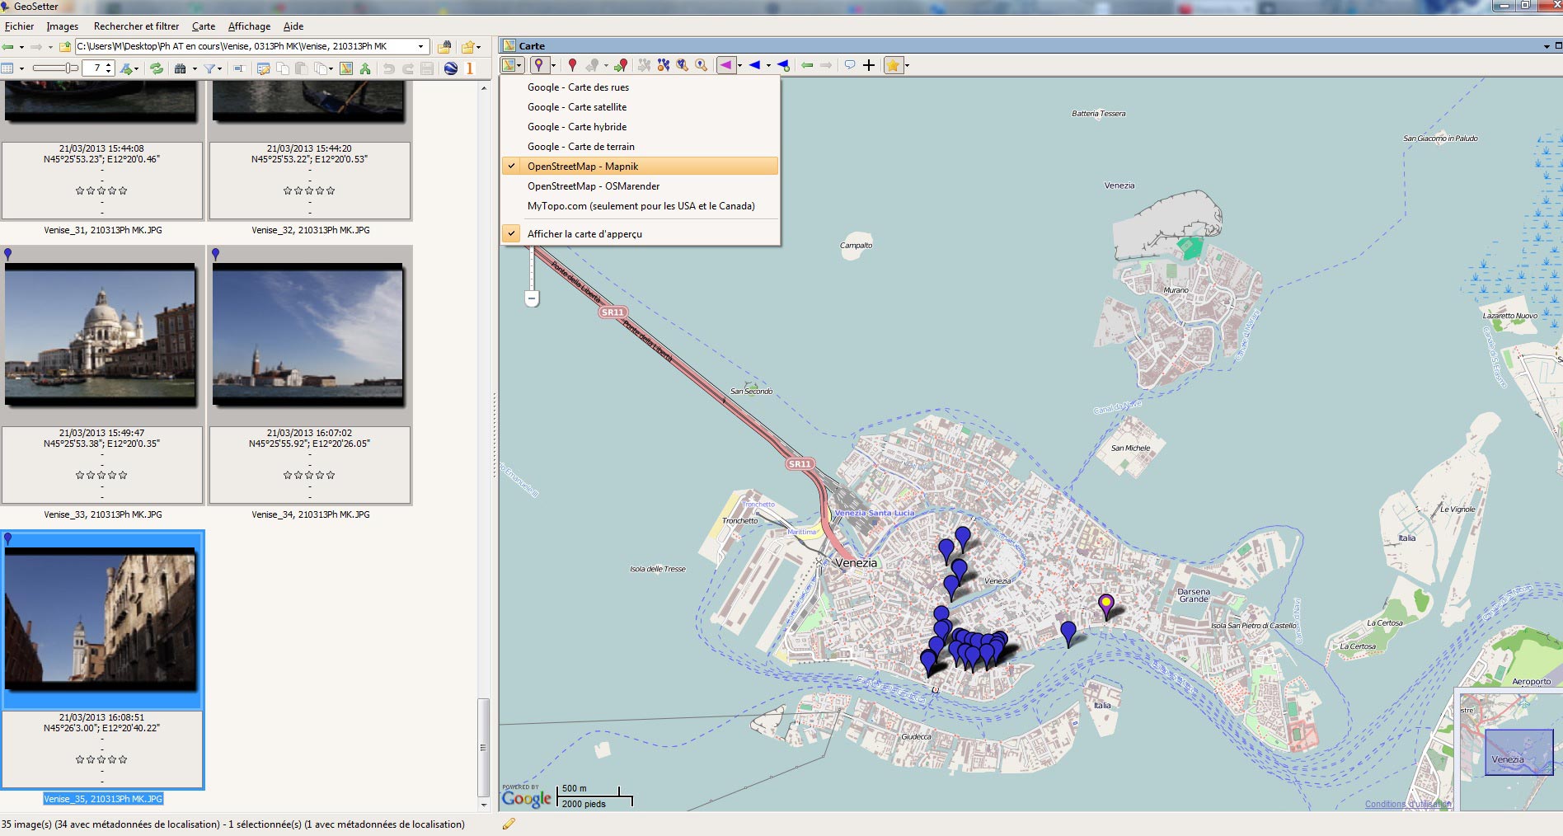Viewport: 1563px width, 836px height.
Task: Set a star rating for Venise_31
Action: coord(101,190)
